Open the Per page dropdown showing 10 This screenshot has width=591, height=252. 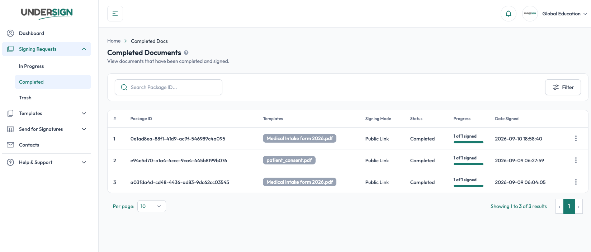coord(152,206)
